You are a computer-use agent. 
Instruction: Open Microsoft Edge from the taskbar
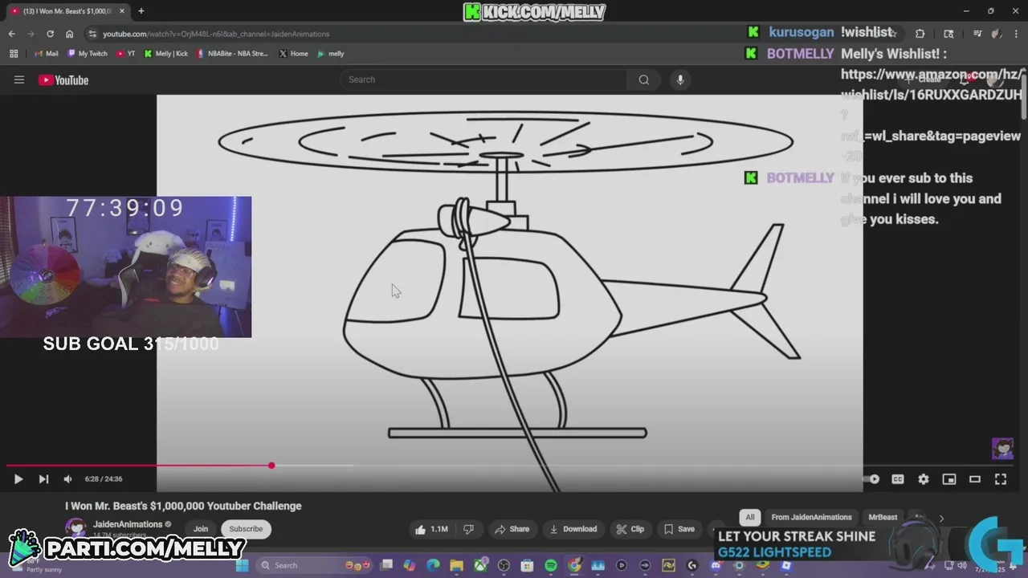pos(433,565)
